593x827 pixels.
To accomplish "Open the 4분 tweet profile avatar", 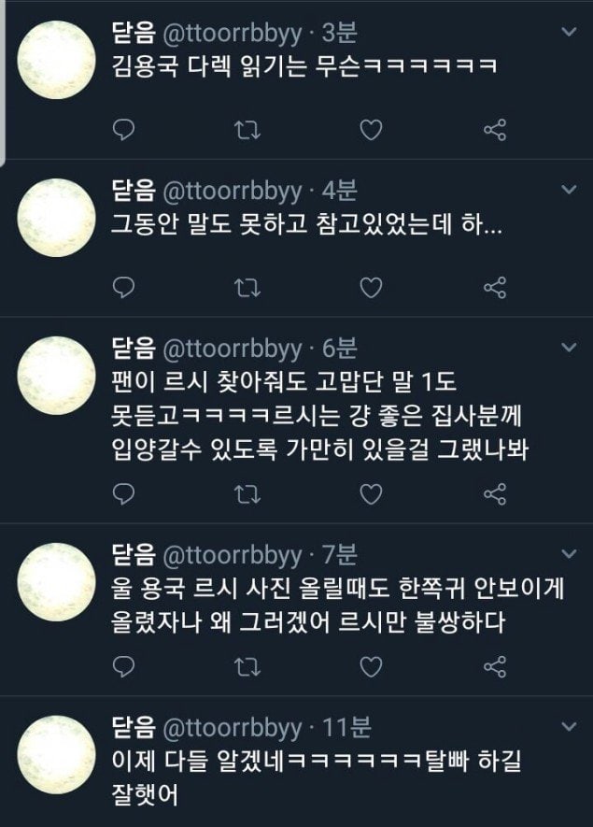I will pyautogui.click(x=57, y=217).
